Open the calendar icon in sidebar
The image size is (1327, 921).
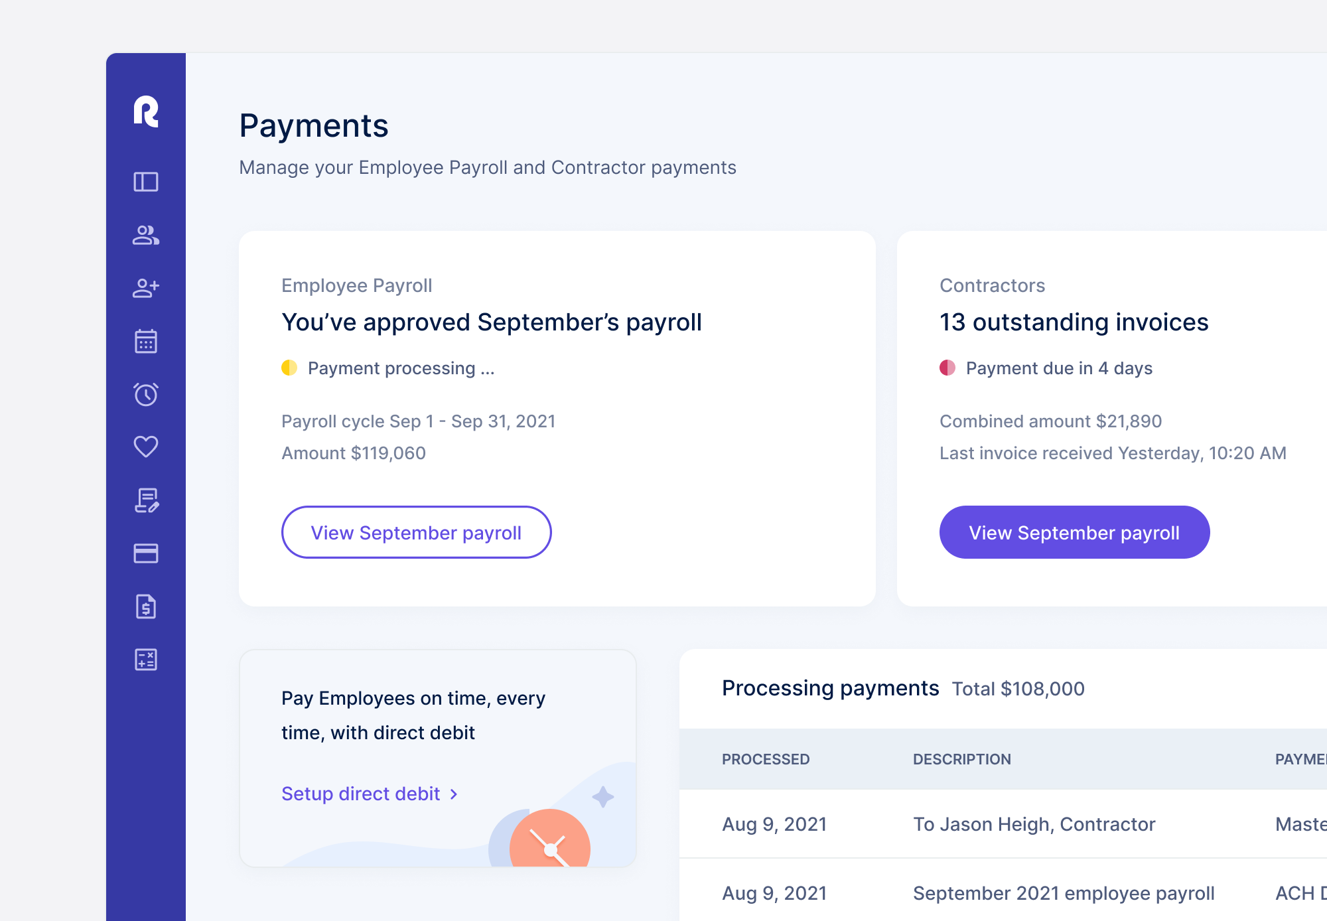point(146,341)
